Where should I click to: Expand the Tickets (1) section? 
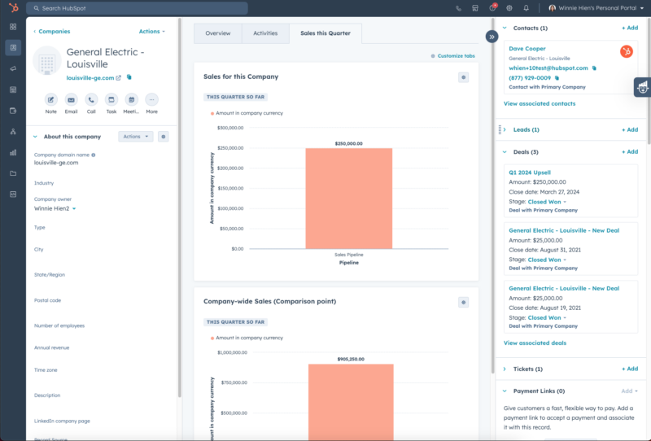click(x=505, y=369)
